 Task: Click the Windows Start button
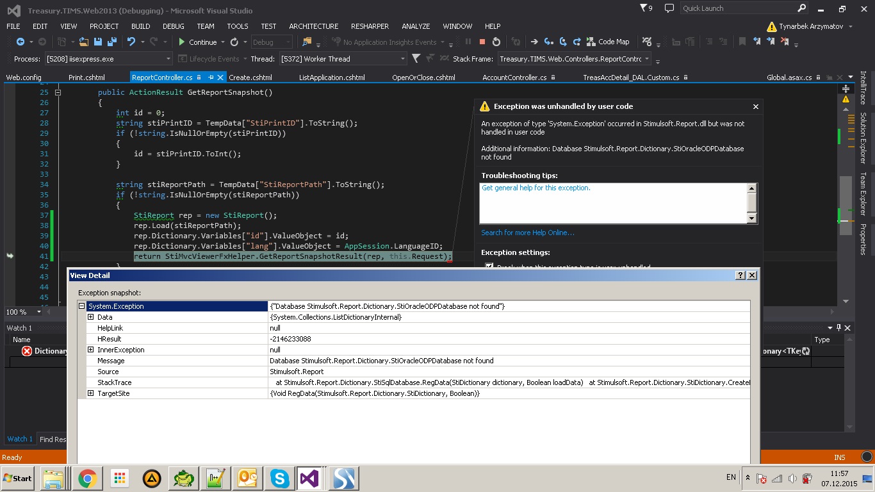(18, 478)
